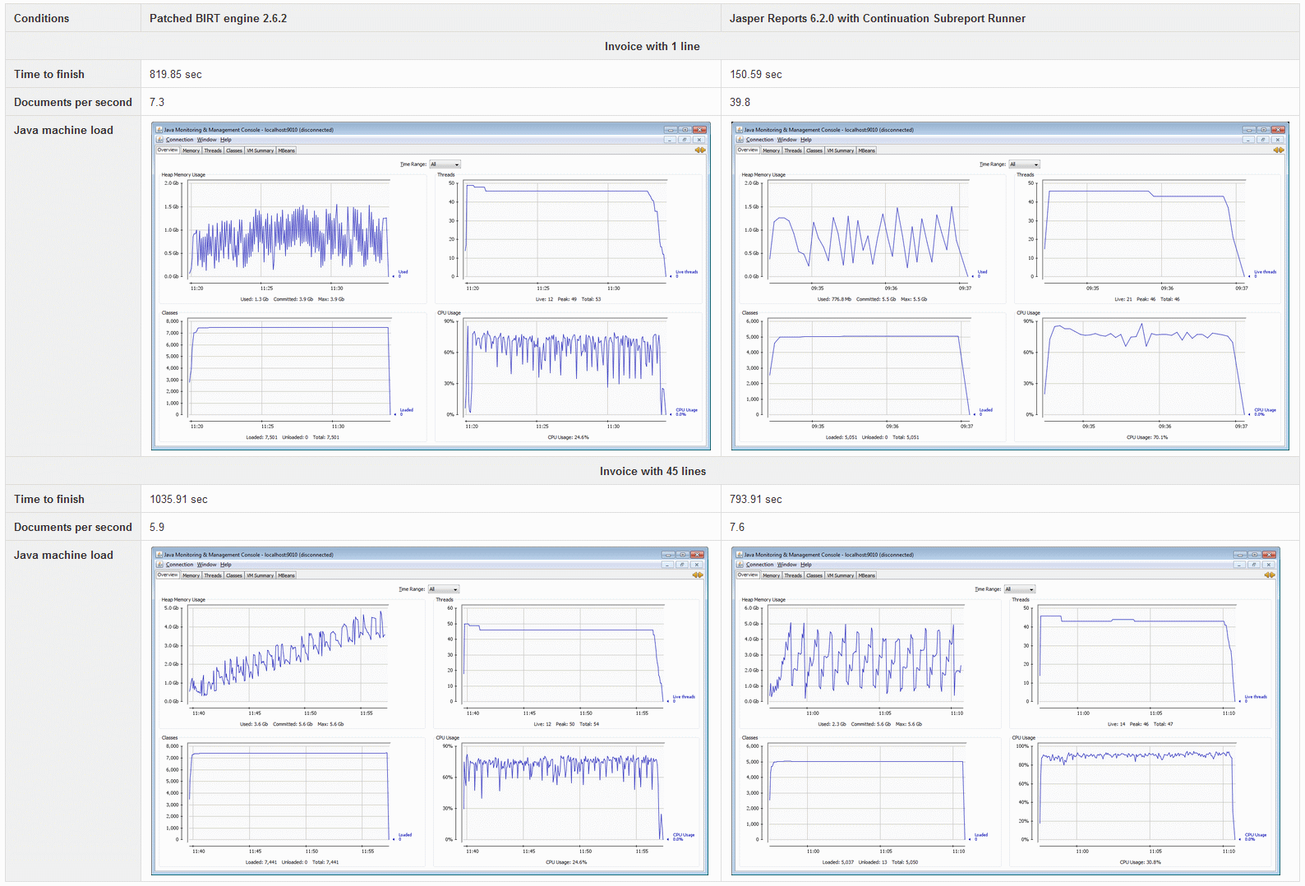Open MBeans tab in BIRT 45-line console

[x=287, y=575]
